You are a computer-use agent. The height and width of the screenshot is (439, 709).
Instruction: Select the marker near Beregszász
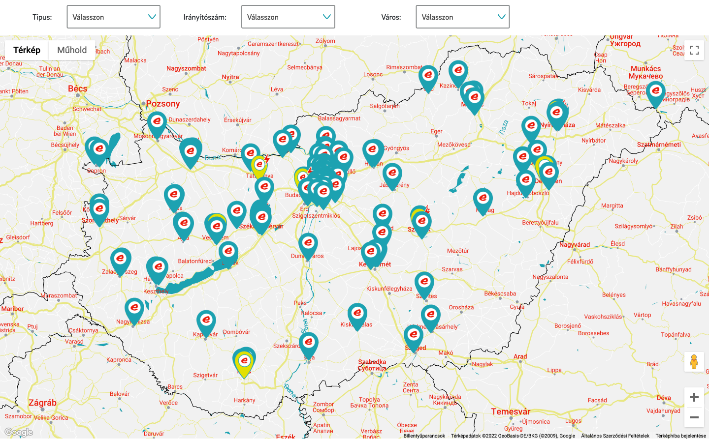pyautogui.click(x=655, y=94)
